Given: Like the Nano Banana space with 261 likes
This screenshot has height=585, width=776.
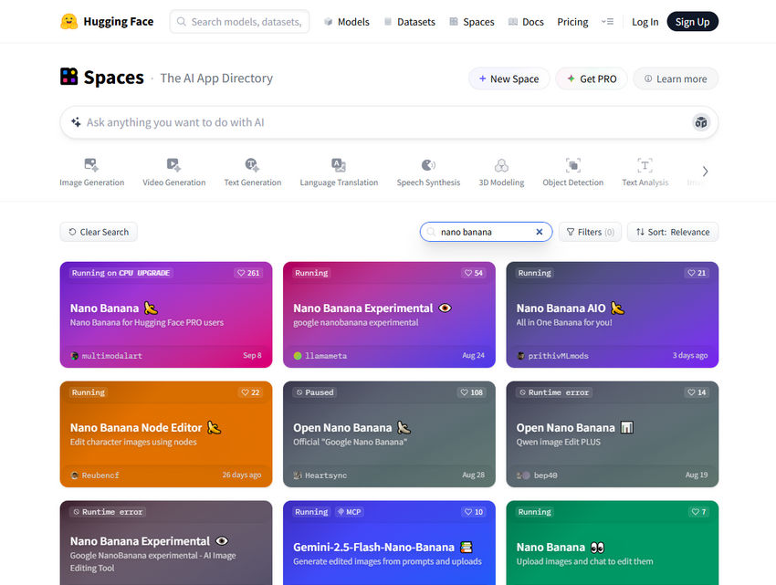Looking at the screenshot, I should [247, 273].
